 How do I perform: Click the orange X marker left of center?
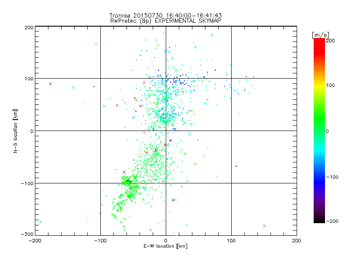pos(137,100)
